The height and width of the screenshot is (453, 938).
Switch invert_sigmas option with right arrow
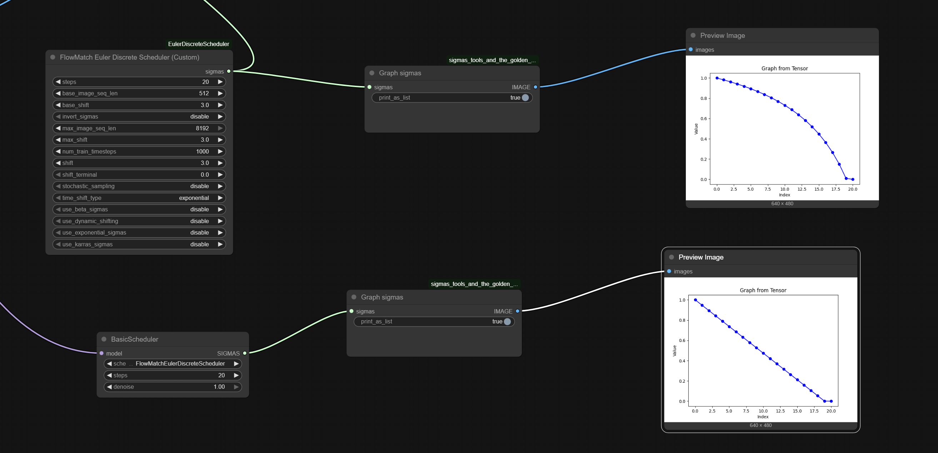[220, 116]
